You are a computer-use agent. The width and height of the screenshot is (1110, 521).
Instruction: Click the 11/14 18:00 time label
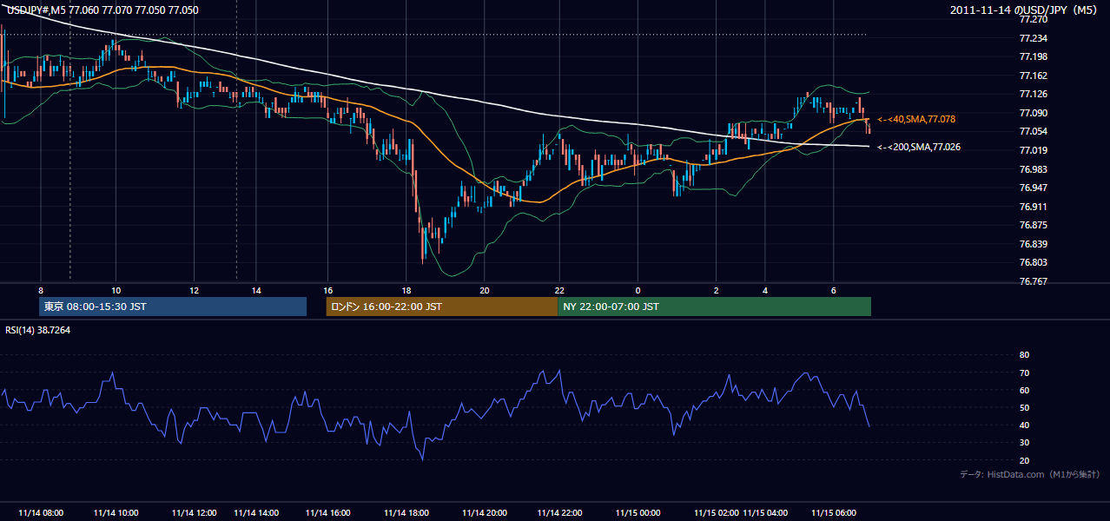coord(406,512)
